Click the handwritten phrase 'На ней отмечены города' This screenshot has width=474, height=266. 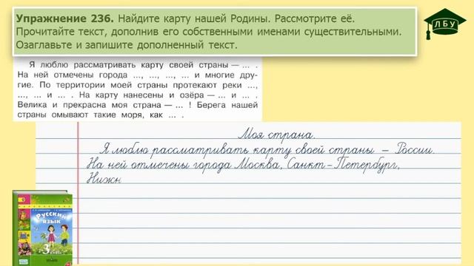(x=158, y=165)
